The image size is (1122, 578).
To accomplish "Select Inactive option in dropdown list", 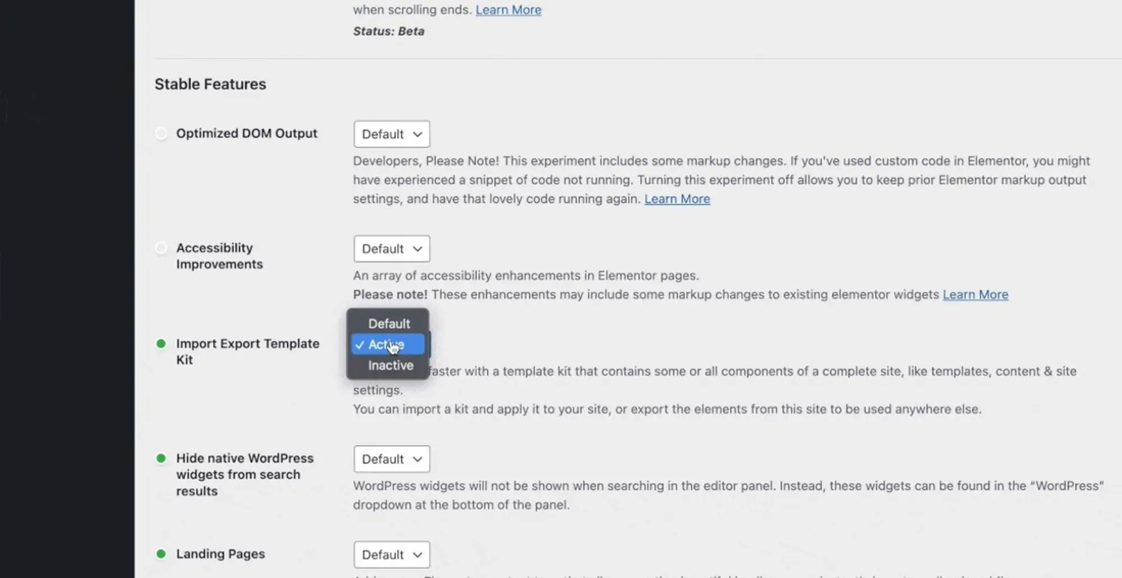I will pyautogui.click(x=390, y=365).
